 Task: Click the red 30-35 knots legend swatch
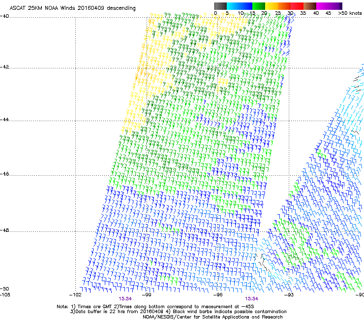tap(297, 6)
